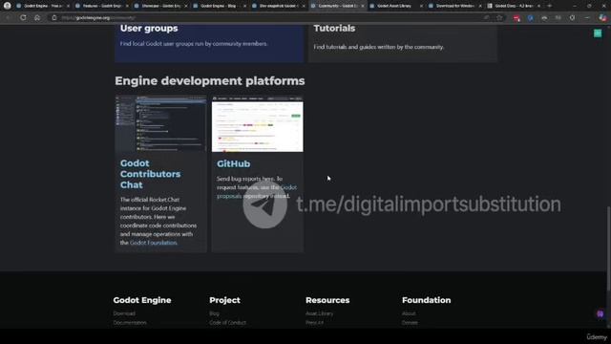The height and width of the screenshot is (344, 611).
Task: Close the Godot Docs tab
Action: (538, 6)
